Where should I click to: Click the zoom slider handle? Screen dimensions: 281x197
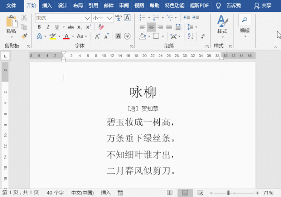pyautogui.click(x=228, y=193)
